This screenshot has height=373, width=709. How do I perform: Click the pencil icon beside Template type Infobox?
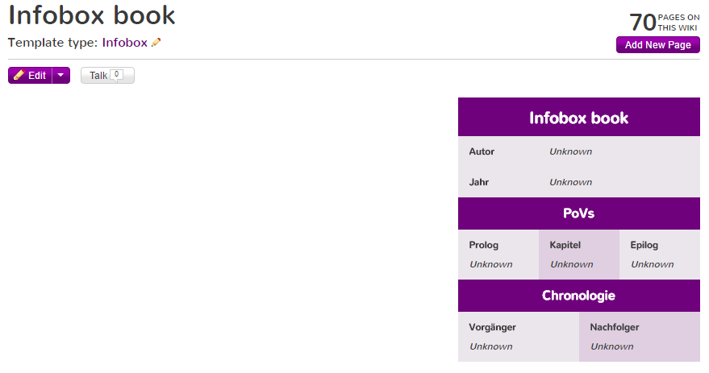tap(156, 43)
